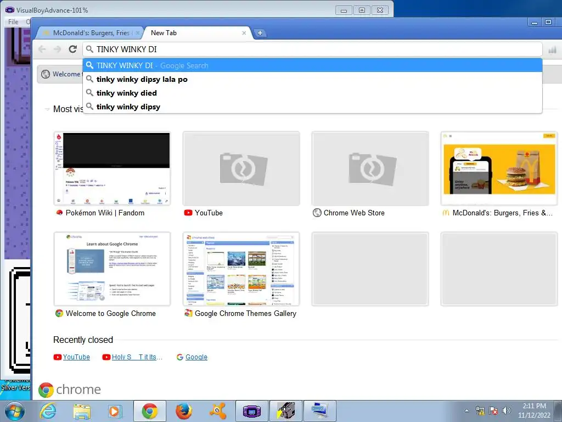Click the Windows Start button
This screenshot has height=422, width=562.
(x=15, y=411)
